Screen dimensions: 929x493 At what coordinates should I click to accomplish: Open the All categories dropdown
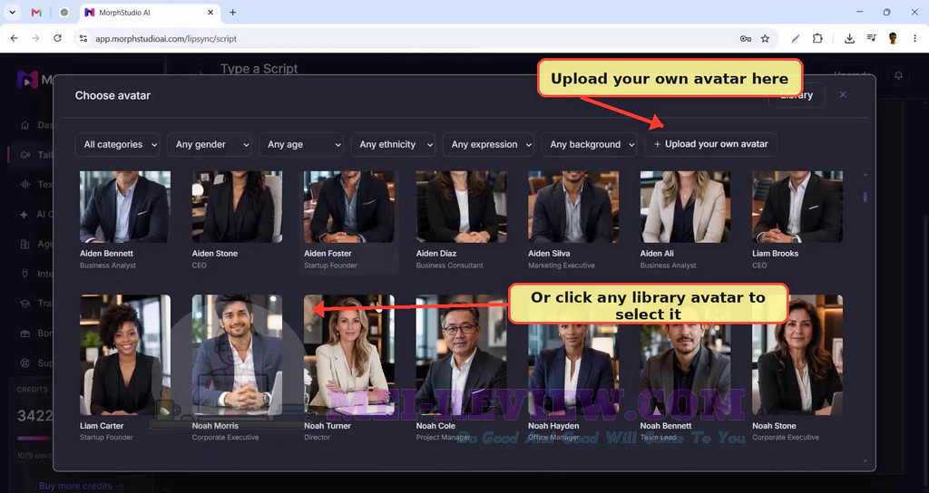(x=117, y=144)
